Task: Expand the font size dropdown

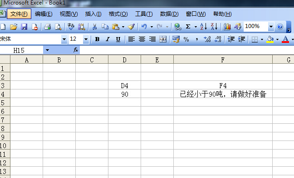Action: point(86,39)
